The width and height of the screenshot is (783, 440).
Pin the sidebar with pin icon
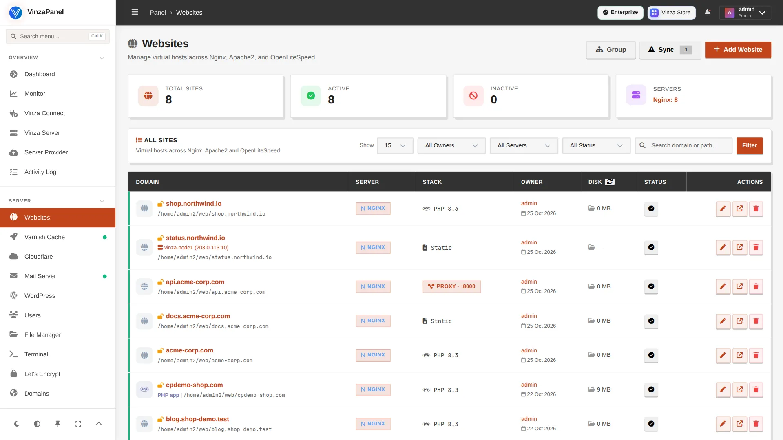[x=58, y=424]
